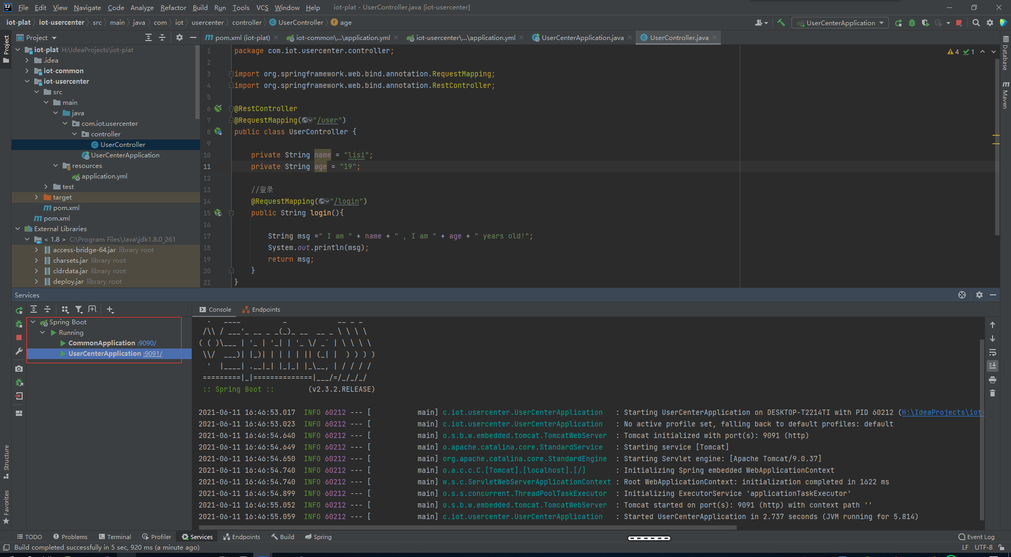Take thread dump using camera icon
This screenshot has height=557, width=1011.
[19, 369]
